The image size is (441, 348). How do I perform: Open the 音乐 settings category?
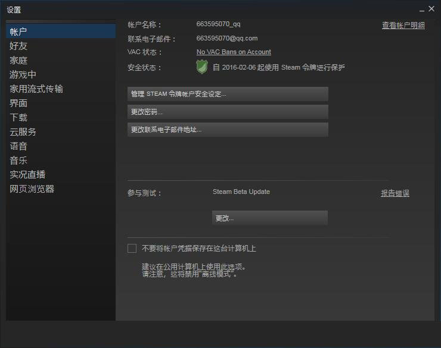pos(61,160)
